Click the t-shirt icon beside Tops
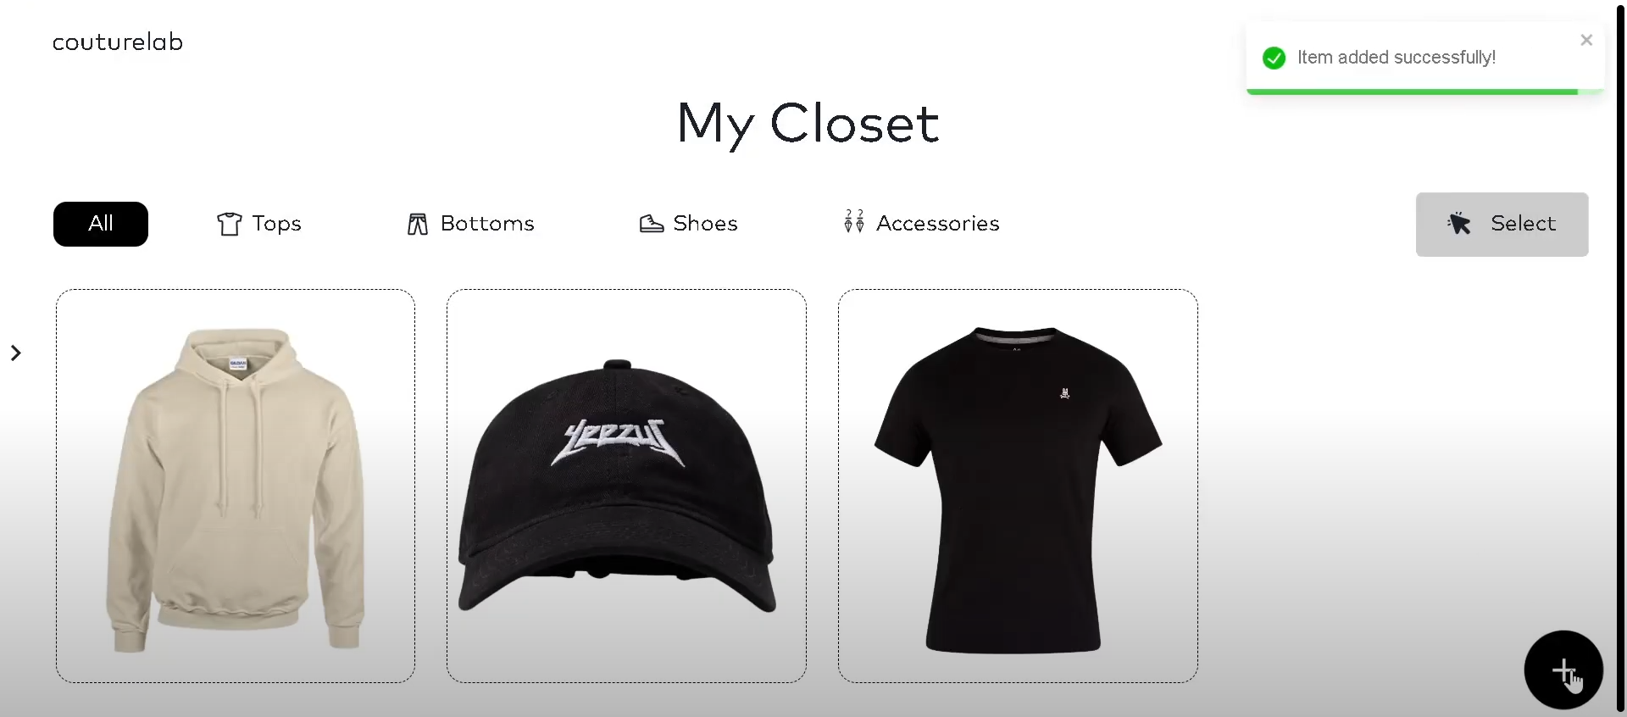The width and height of the screenshot is (1627, 717). [230, 224]
